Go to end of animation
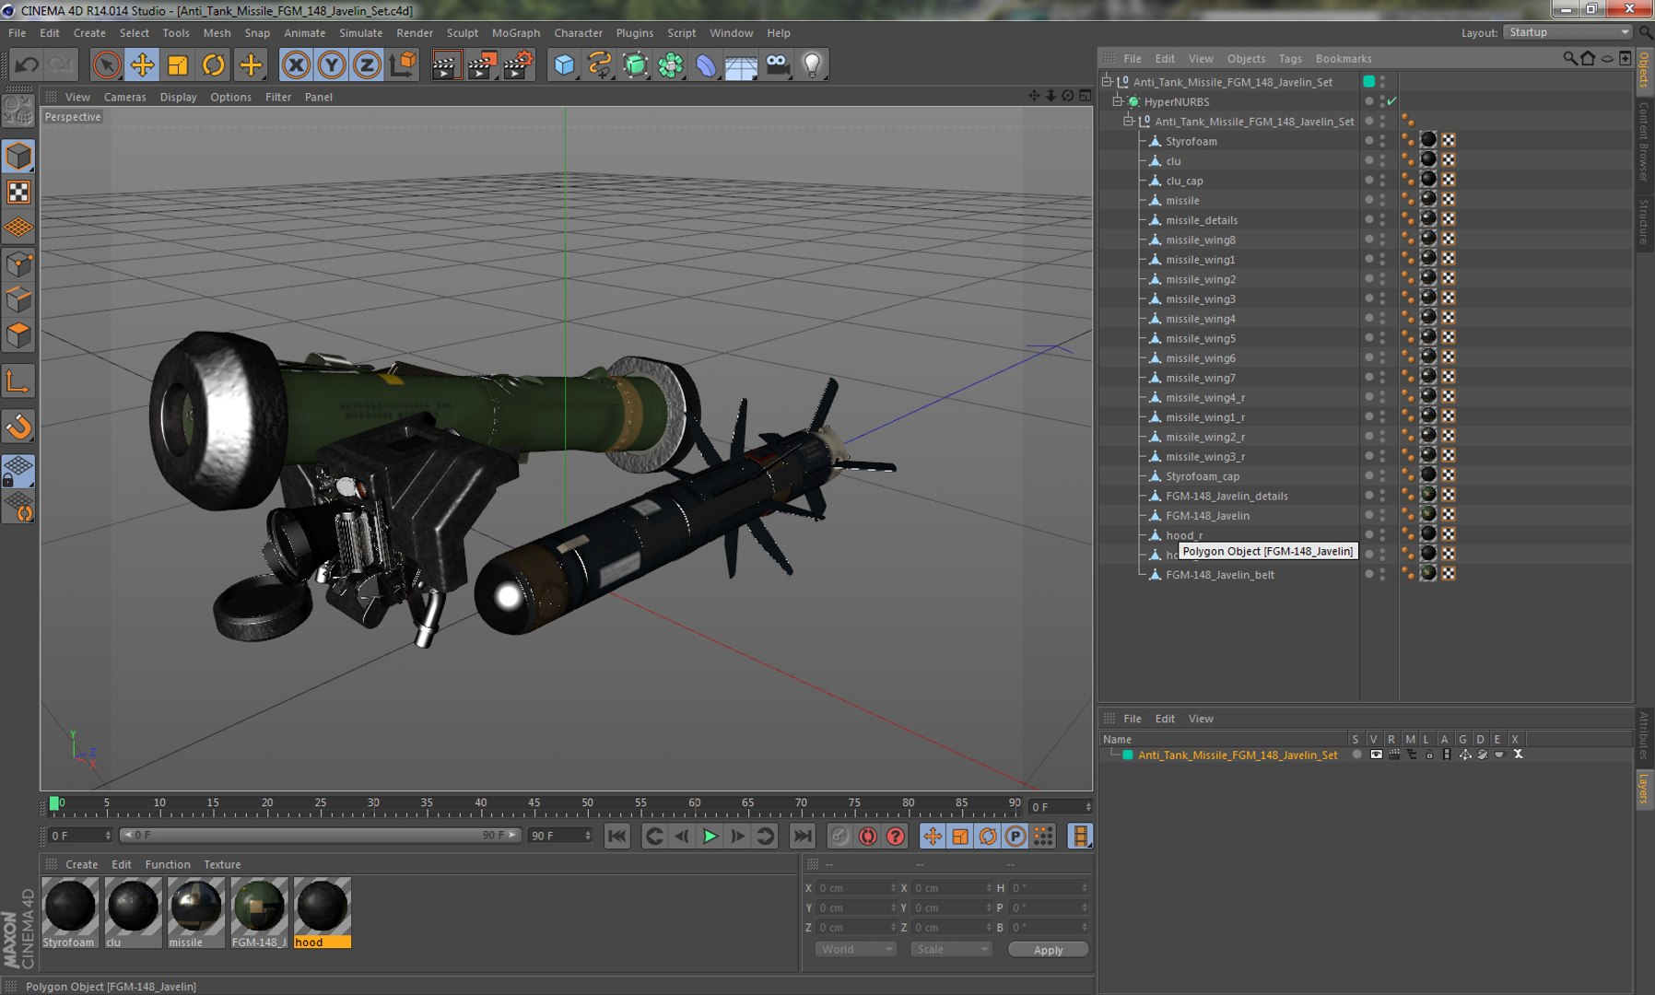Viewport: 1655px width, 995px height. tap(803, 836)
